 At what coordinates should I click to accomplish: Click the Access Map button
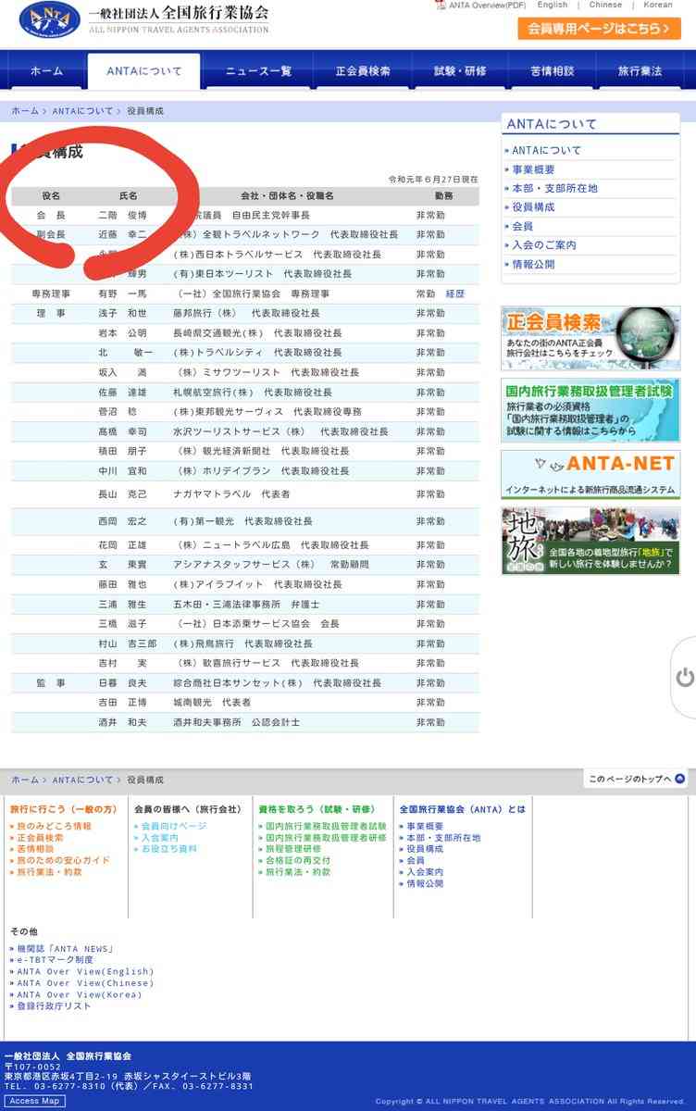[34, 1101]
